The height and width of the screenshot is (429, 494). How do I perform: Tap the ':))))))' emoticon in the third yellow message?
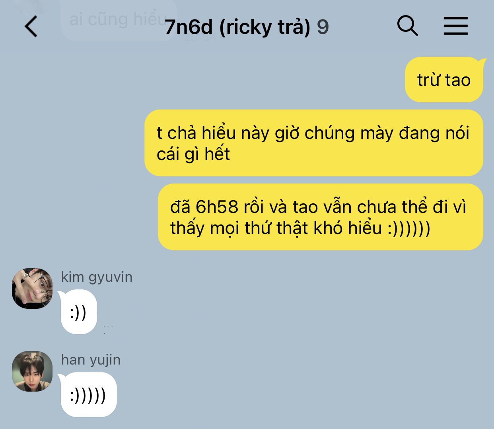click(409, 228)
